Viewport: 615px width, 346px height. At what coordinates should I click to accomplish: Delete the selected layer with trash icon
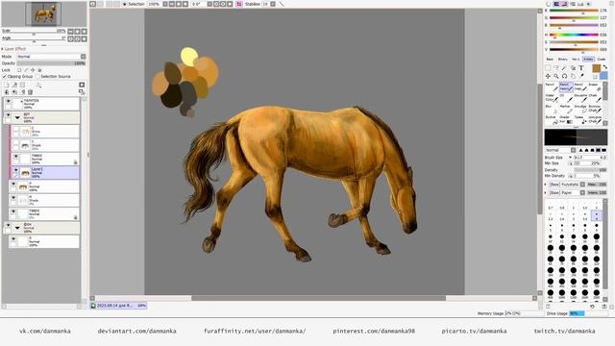pos(30,92)
